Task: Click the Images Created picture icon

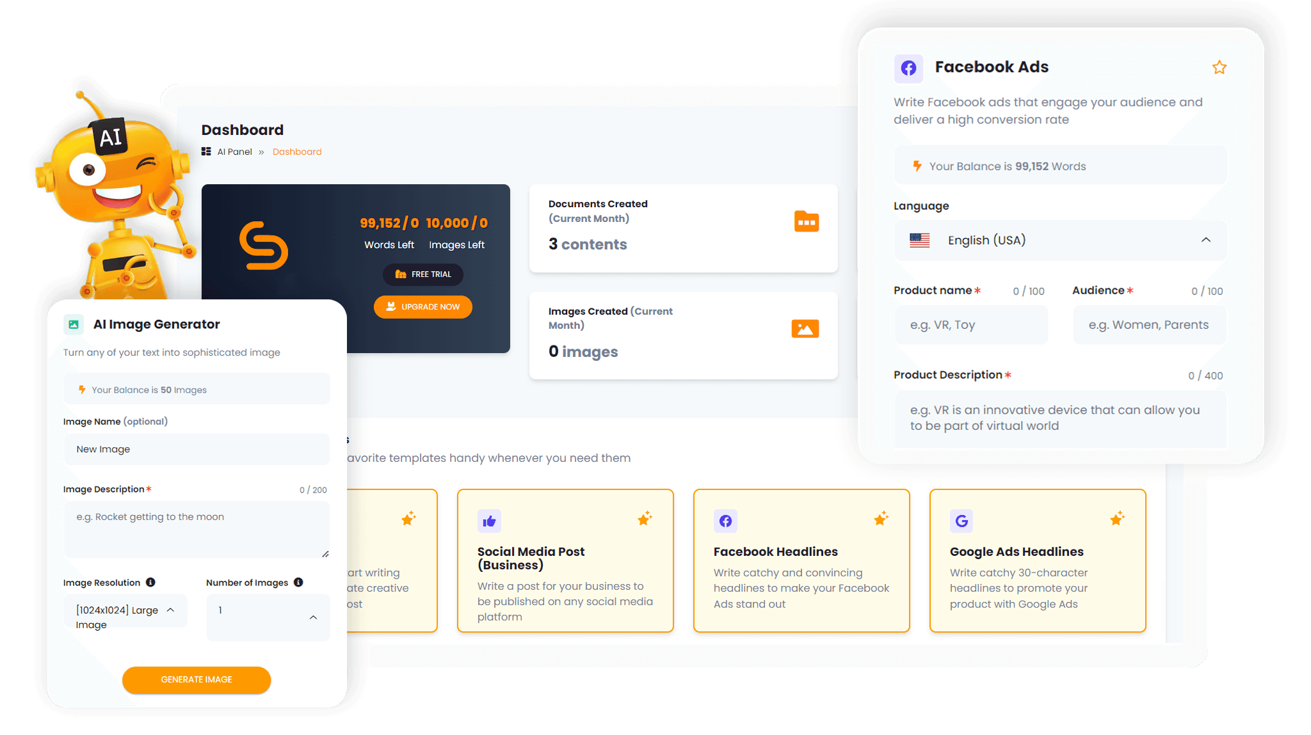Action: point(805,329)
